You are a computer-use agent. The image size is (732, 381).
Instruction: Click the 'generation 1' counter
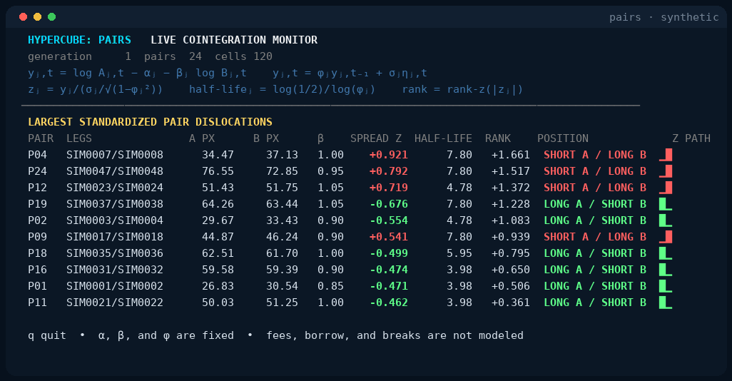79,56
